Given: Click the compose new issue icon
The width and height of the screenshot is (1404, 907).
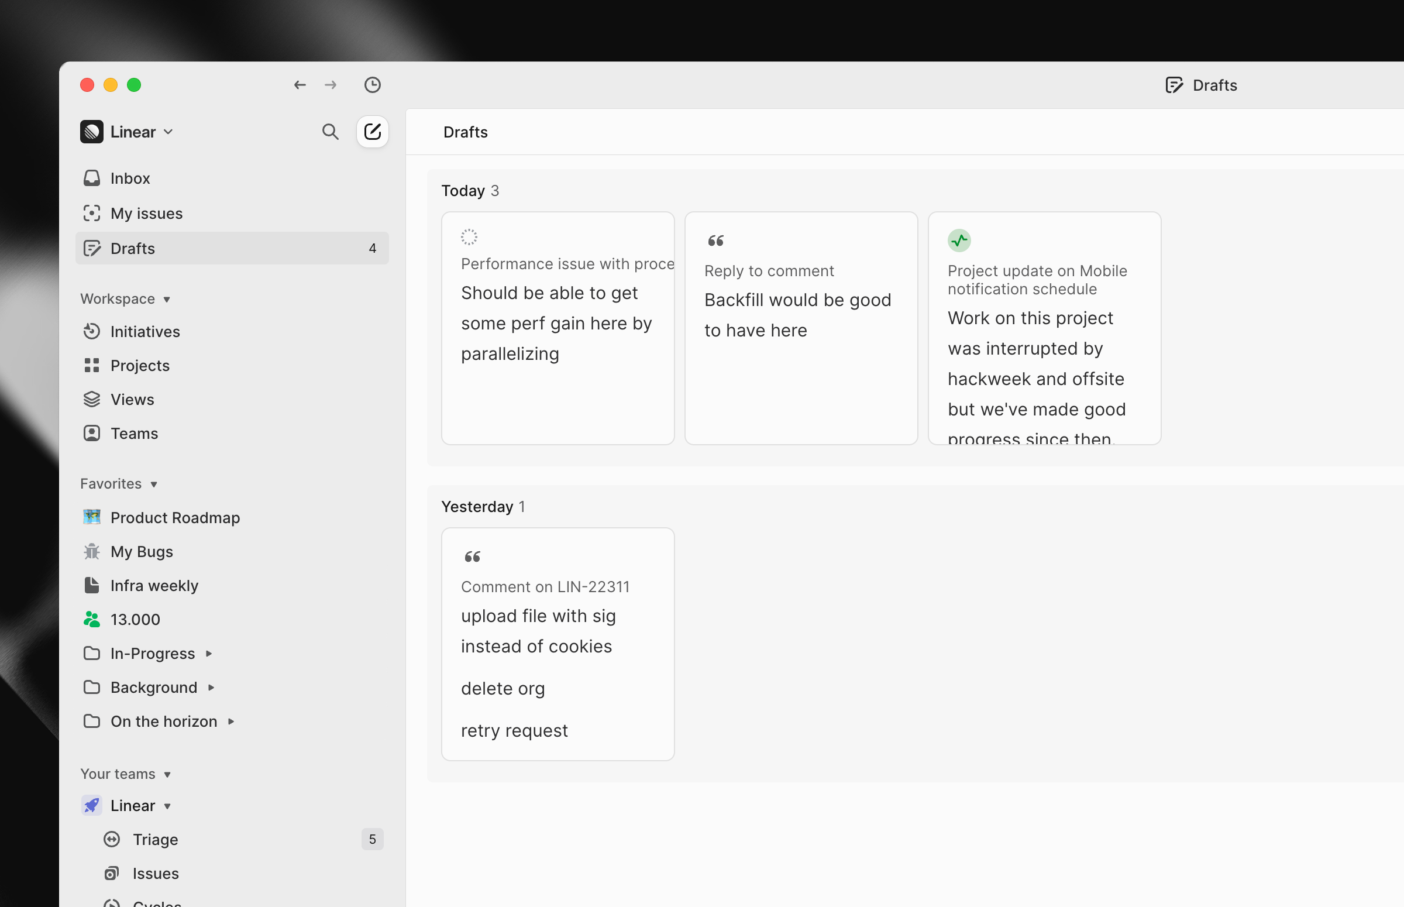Looking at the screenshot, I should tap(373, 131).
